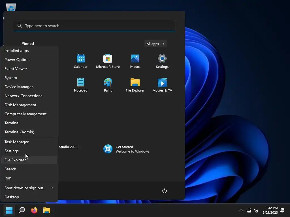Click the search magnifier inside search box
The height and width of the screenshot is (217, 290).
click(x=20, y=26)
